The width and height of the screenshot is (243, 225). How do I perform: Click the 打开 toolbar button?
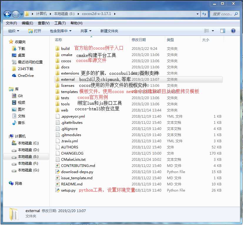tap(35, 31)
